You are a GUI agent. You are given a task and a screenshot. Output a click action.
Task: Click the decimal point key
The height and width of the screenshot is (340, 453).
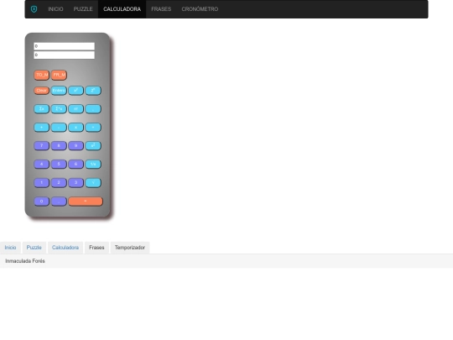coord(59,201)
